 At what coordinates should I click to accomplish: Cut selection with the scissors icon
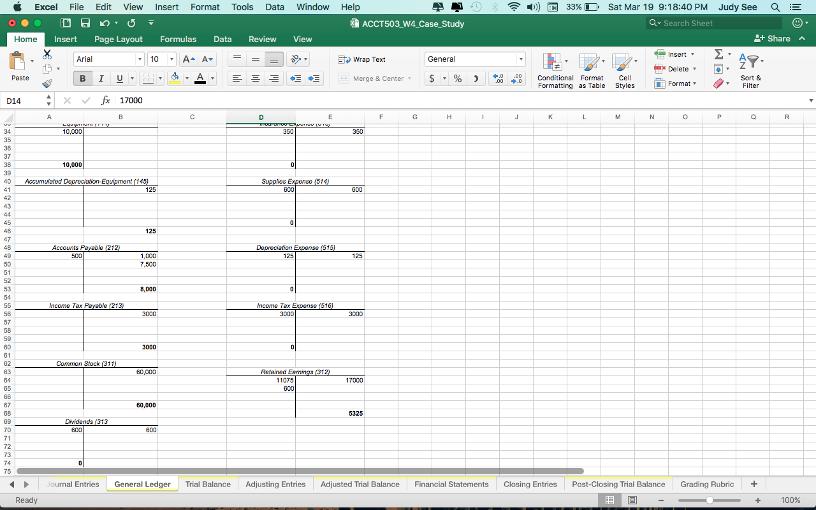coord(47,55)
